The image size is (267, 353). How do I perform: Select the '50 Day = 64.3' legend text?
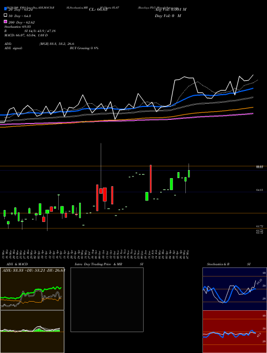pos(20,16)
